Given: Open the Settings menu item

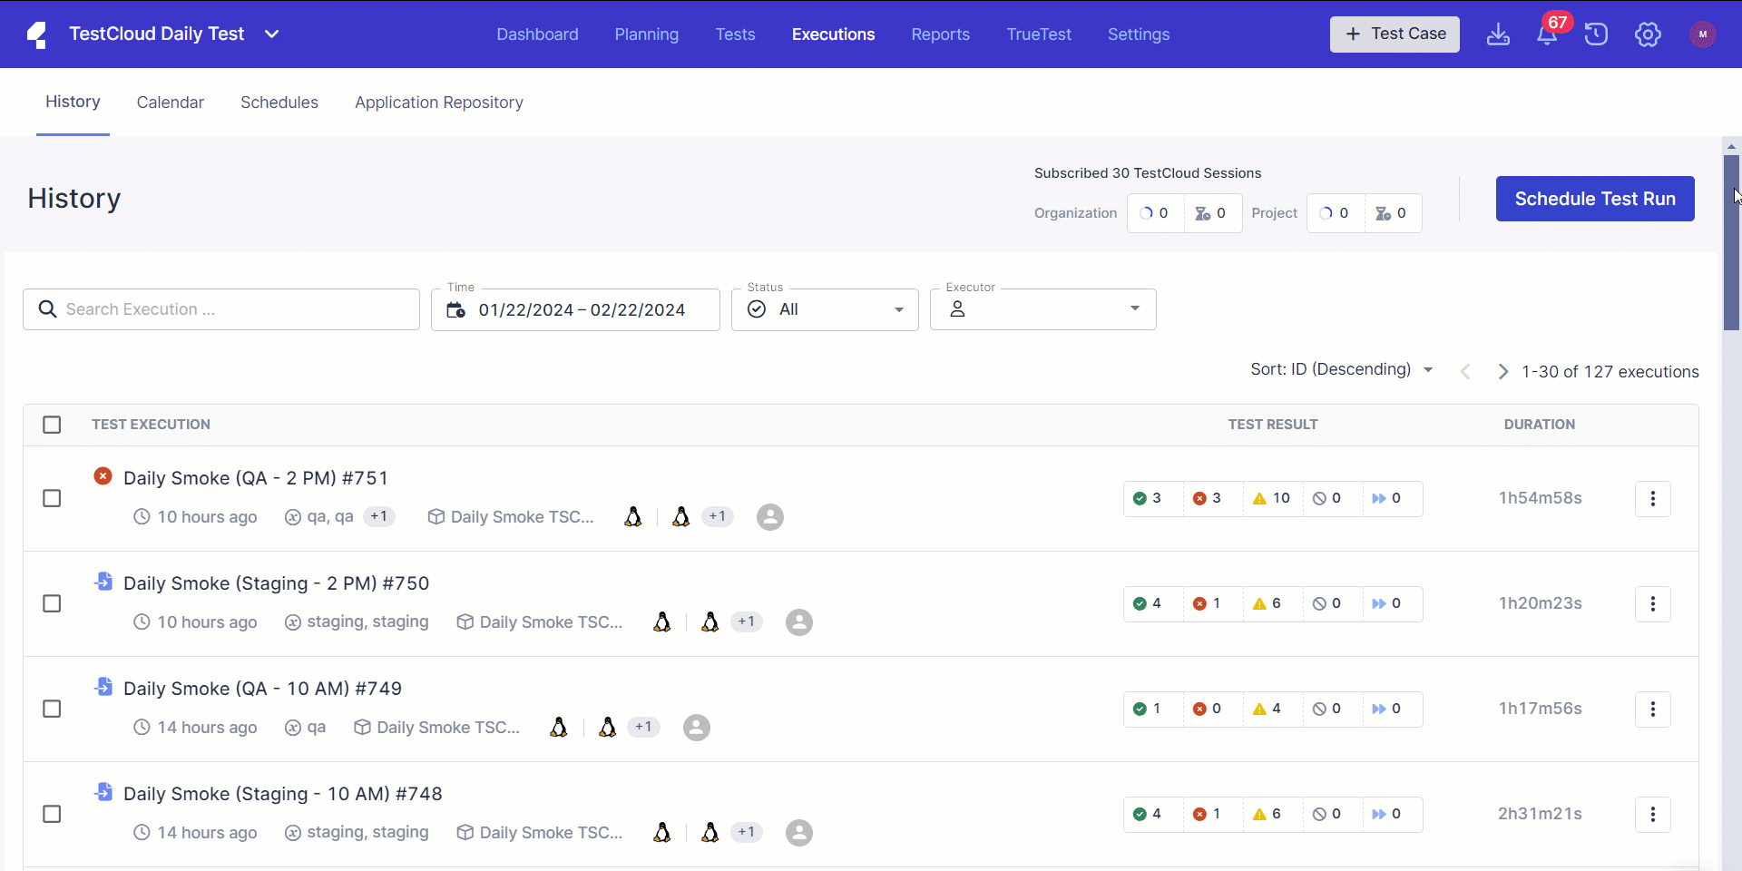Looking at the screenshot, I should pos(1139,34).
